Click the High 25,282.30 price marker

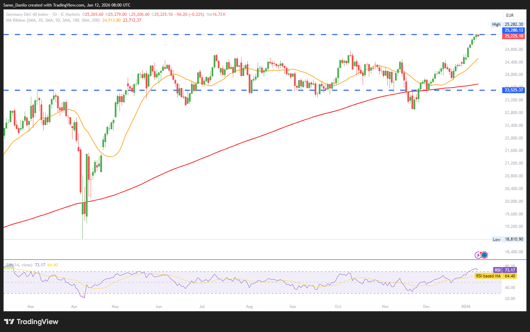tap(508, 24)
